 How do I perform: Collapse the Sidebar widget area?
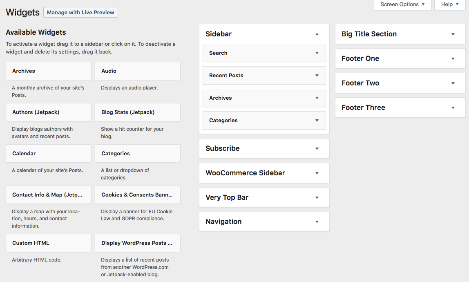(x=317, y=34)
